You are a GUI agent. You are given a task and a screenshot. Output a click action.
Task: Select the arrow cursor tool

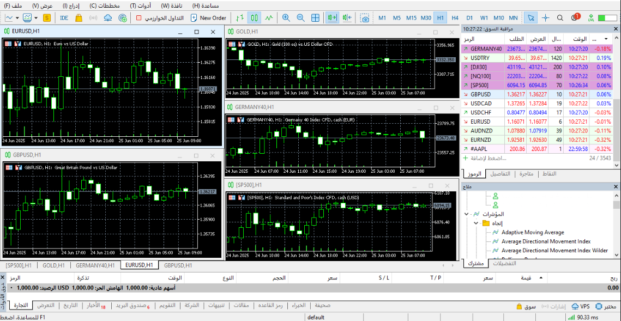point(531,18)
